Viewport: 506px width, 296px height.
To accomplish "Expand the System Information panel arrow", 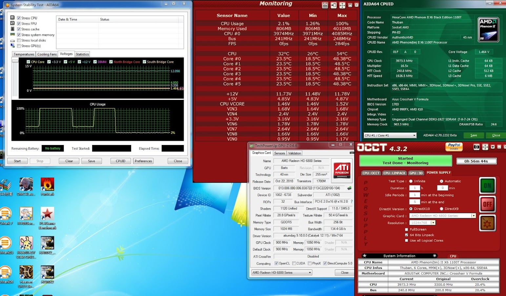I will tap(435, 256).
